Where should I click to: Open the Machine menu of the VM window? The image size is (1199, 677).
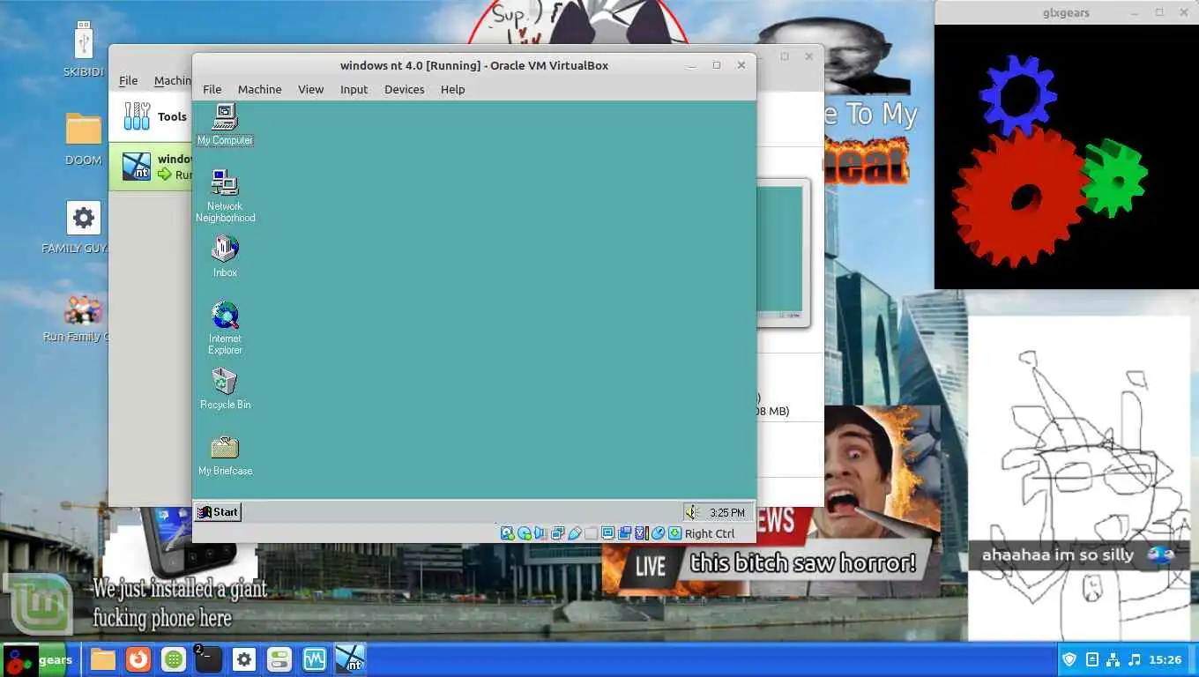260,89
